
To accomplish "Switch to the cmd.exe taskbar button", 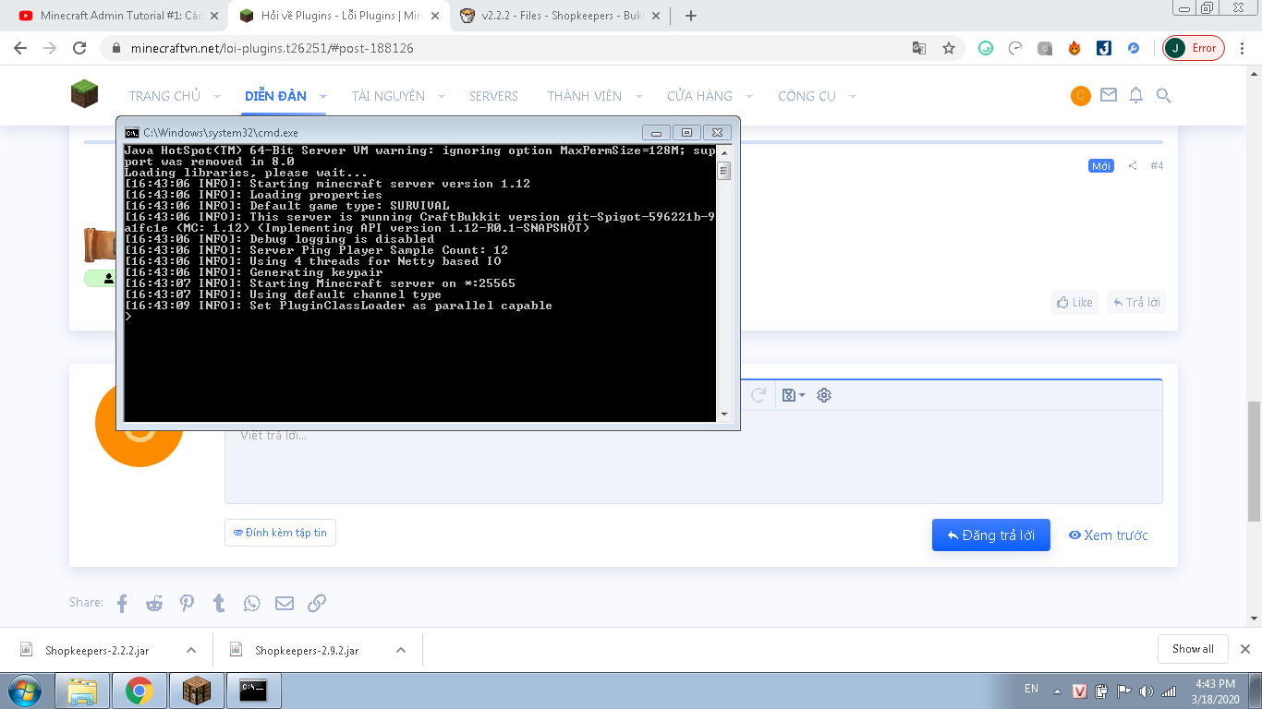I will coord(253,691).
